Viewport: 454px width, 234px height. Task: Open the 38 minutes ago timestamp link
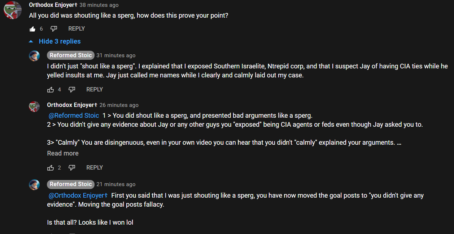click(99, 5)
